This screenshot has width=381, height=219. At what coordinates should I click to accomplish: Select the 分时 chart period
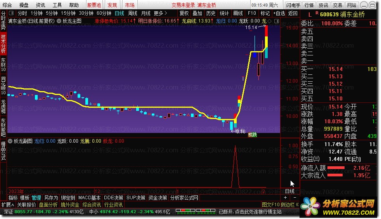click(23, 13)
